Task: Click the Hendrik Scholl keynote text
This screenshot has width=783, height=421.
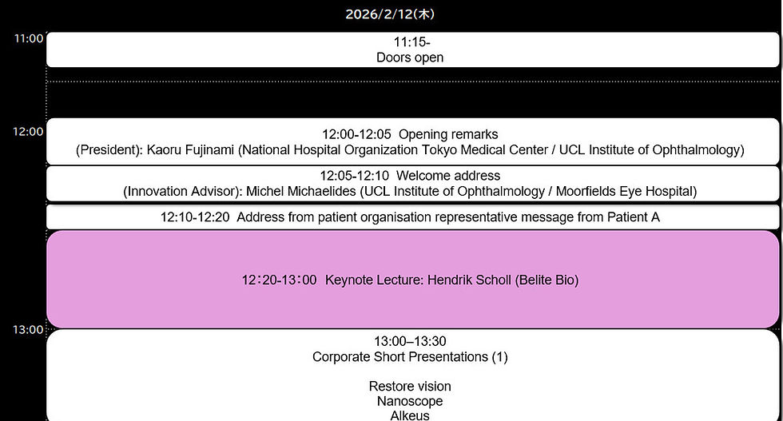Action: point(452,280)
